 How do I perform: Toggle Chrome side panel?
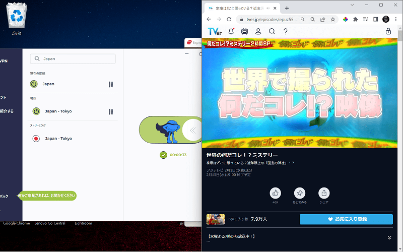(375, 19)
